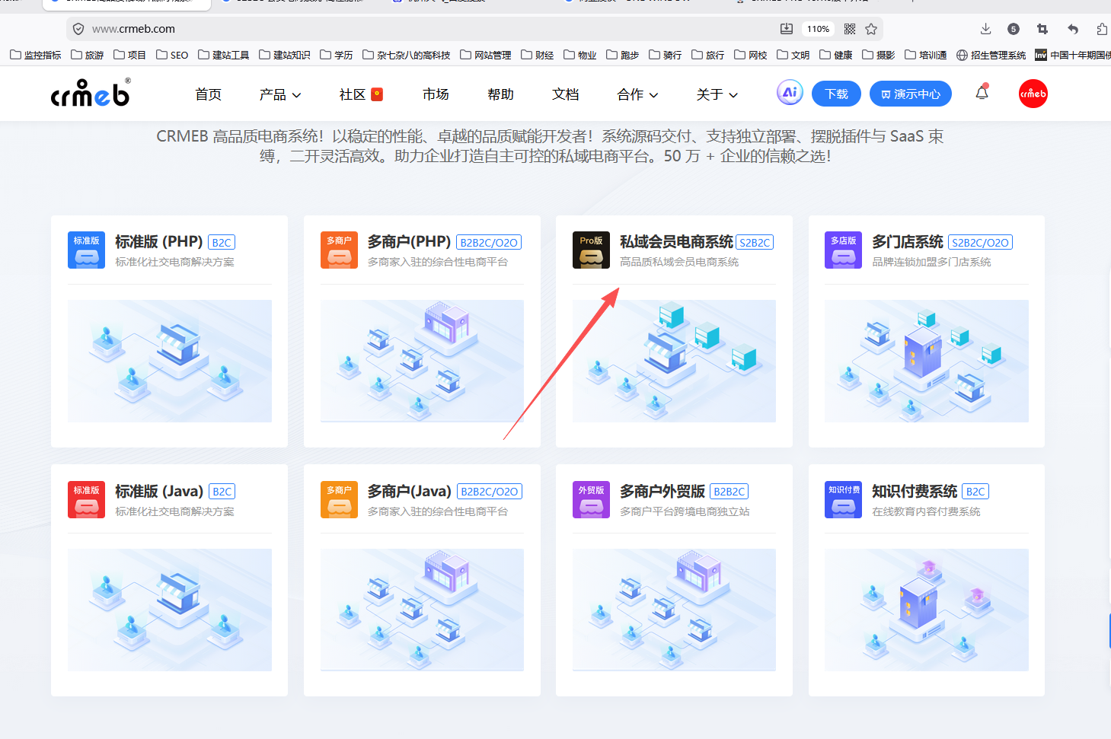Expand the 产品 dropdown menu

tap(279, 94)
